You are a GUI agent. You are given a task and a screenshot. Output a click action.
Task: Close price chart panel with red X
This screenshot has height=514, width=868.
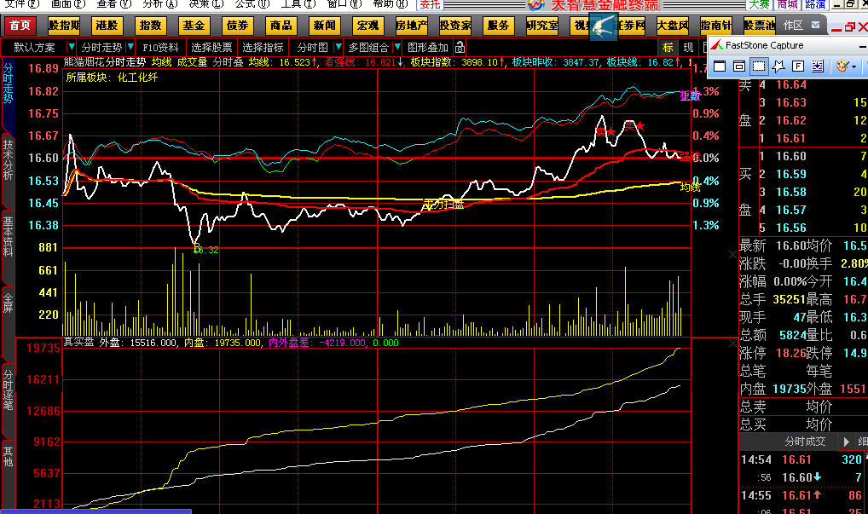(732, 255)
